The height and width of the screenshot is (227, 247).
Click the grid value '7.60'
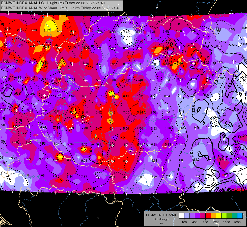click(126, 112)
